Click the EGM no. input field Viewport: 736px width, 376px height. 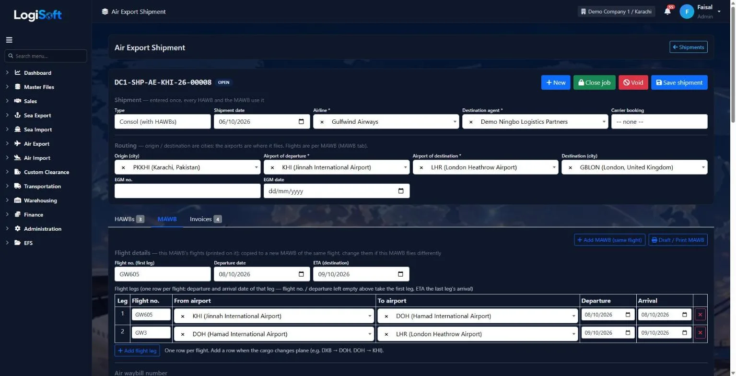(x=187, y=191)
